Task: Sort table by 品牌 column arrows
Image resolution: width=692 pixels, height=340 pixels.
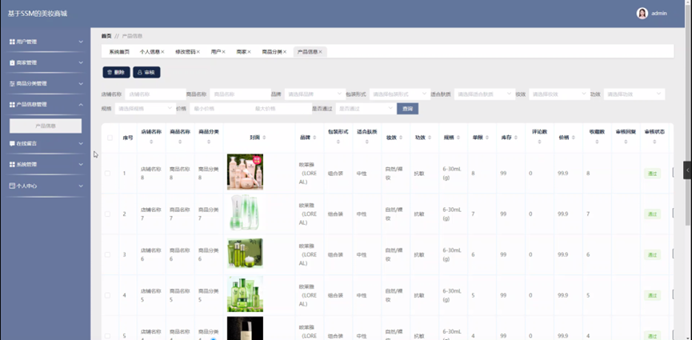Action: tap(314, 138)
